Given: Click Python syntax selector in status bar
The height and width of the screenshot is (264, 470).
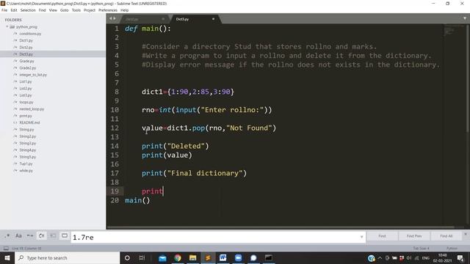Looking at the screenshot, I should click(x=452, y=249).
